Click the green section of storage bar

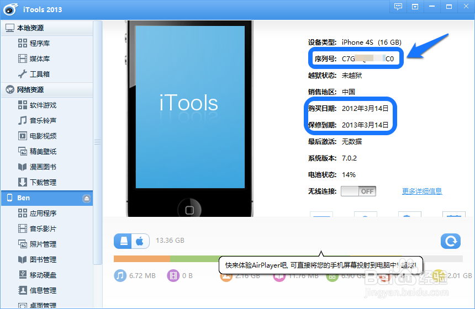click(194, 259)
